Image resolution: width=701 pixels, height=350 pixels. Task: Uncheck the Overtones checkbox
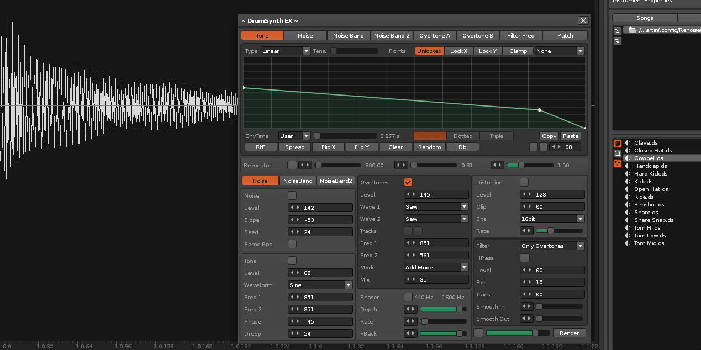[x=408, y=182]
